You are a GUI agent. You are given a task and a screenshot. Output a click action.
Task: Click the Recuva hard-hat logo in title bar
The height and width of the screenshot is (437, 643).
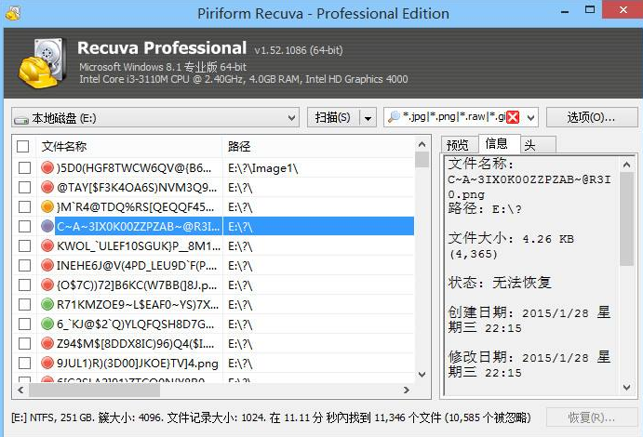tap(13, 13)
